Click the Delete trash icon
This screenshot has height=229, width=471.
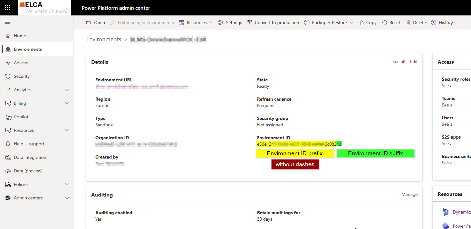(408, 23)
